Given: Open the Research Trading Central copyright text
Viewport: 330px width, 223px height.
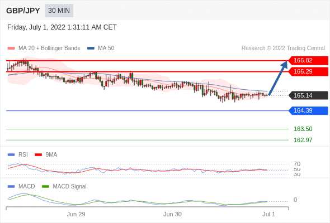Looking at the screenshot, I should 283,49.
